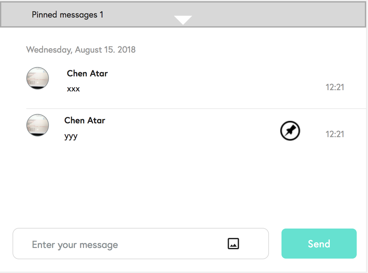The height and width of the screenshot is (273, 368).
Task: Select the xxx message text
Action: tap(73, 89)
